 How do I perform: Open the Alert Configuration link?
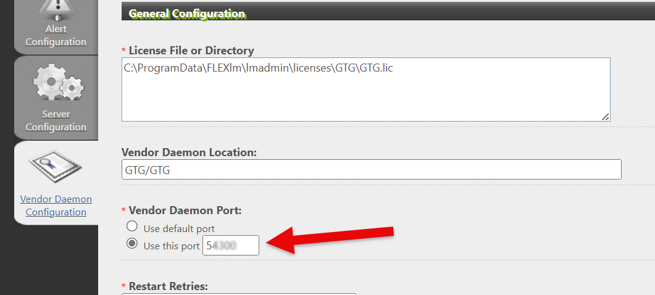[56, 36]
